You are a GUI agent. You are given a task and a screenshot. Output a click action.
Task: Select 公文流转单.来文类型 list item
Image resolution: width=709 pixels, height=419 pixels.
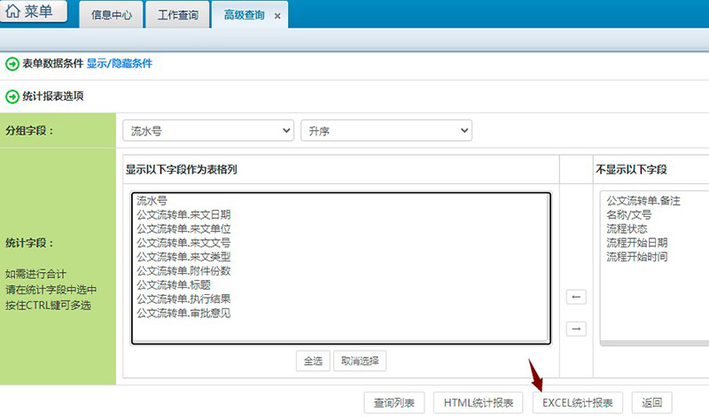coord(340,256)
